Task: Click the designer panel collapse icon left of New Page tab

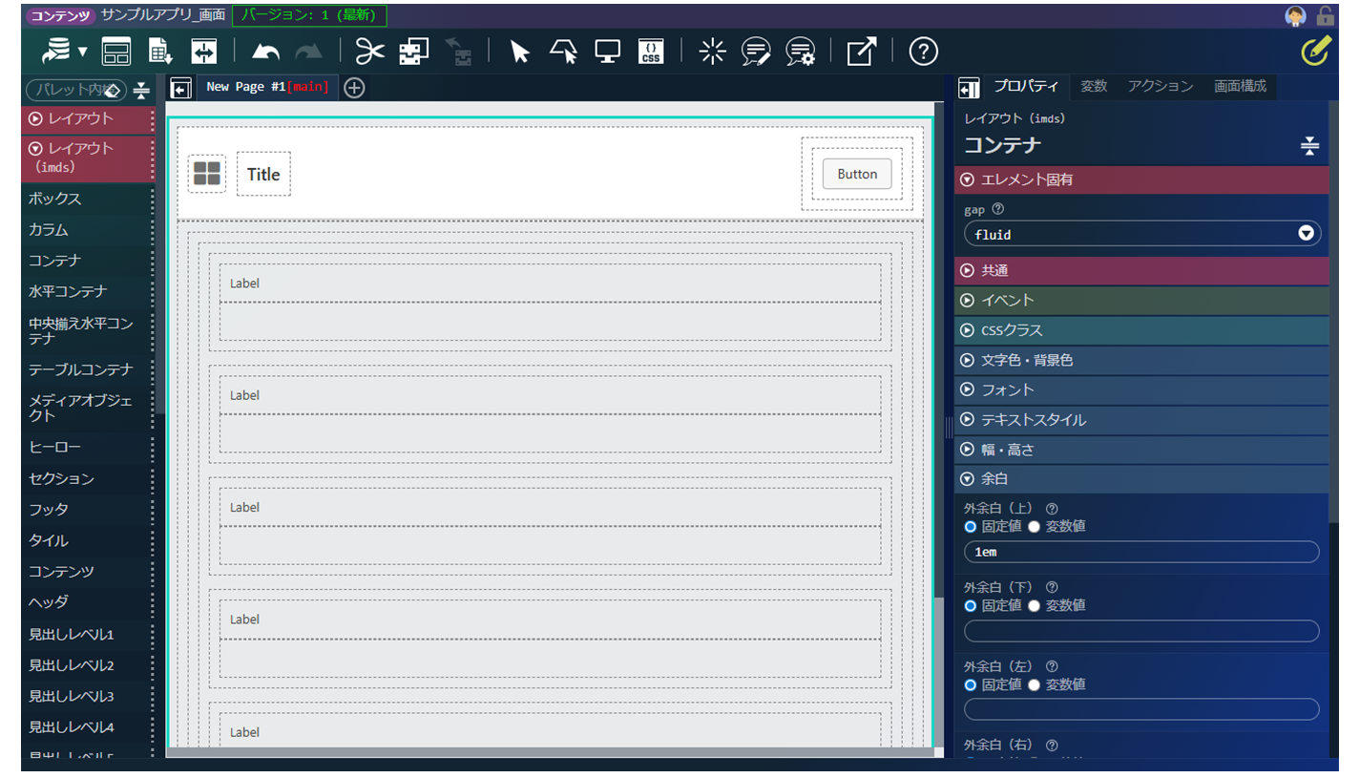Action: click(180, 88)
